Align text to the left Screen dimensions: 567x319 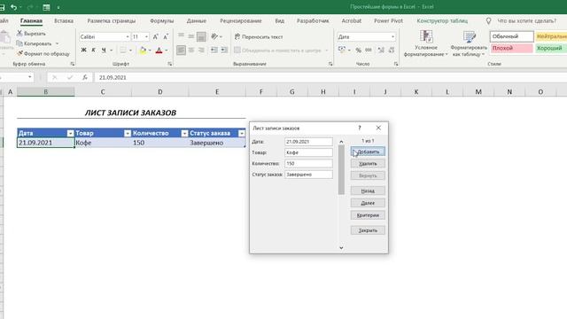point(181,50)
